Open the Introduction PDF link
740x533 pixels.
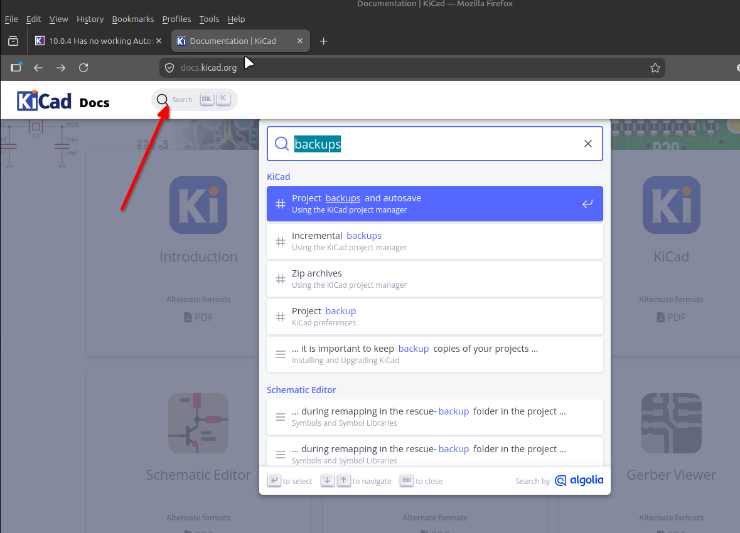click(198, 317)
